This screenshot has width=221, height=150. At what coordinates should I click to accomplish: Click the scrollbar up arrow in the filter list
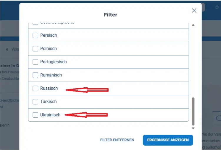pyautogui.click(x=193, y=25)
